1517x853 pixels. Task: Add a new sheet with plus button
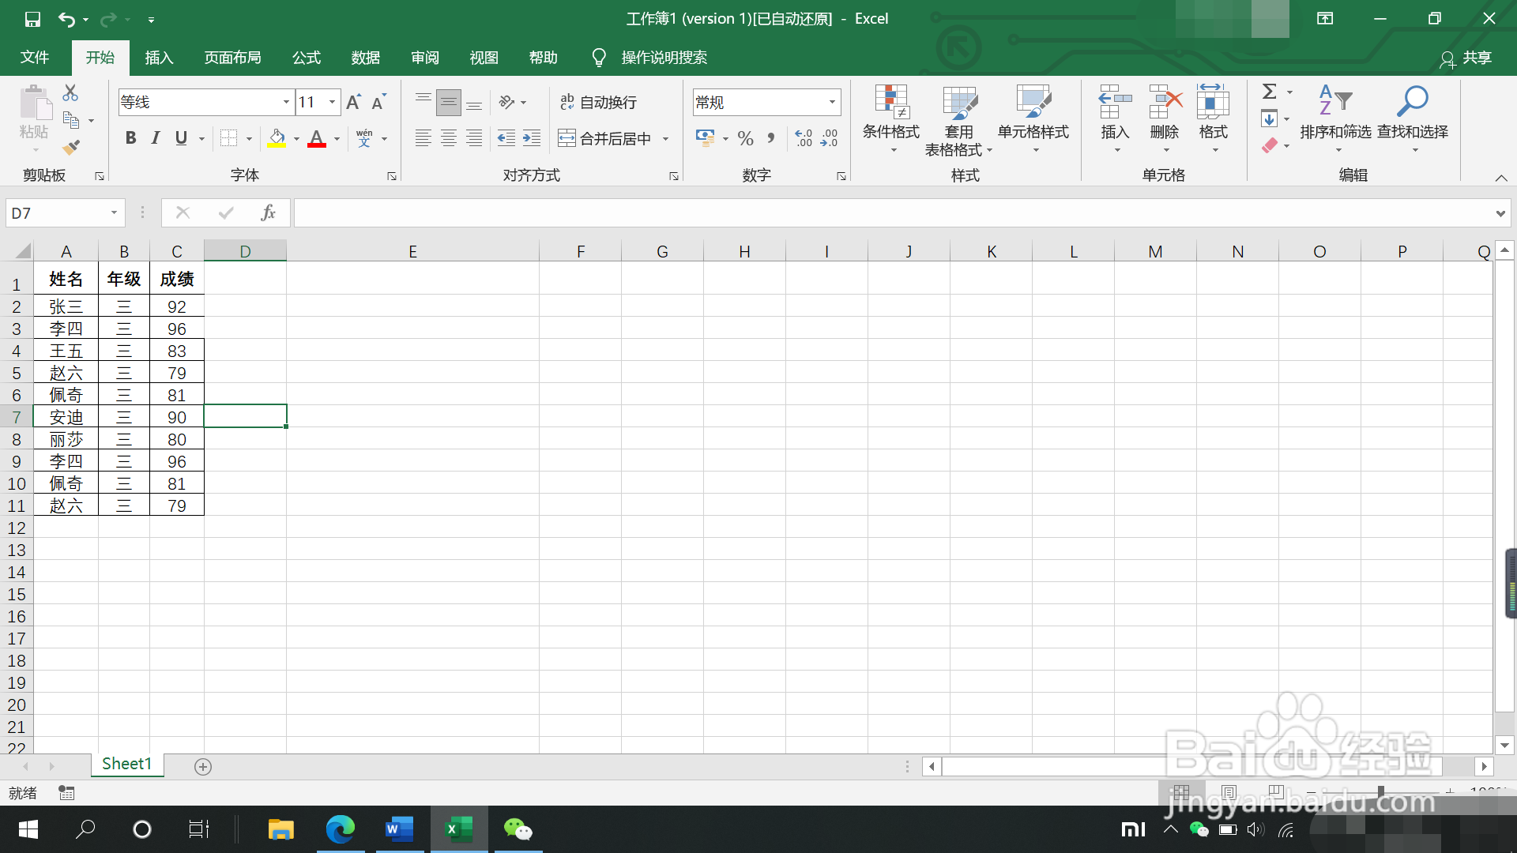pyautogui.click(x=203, y=767)
